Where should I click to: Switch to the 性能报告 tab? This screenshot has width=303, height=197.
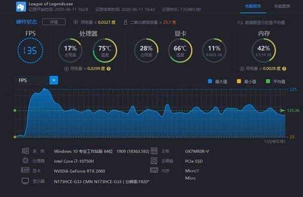(253, 6)
